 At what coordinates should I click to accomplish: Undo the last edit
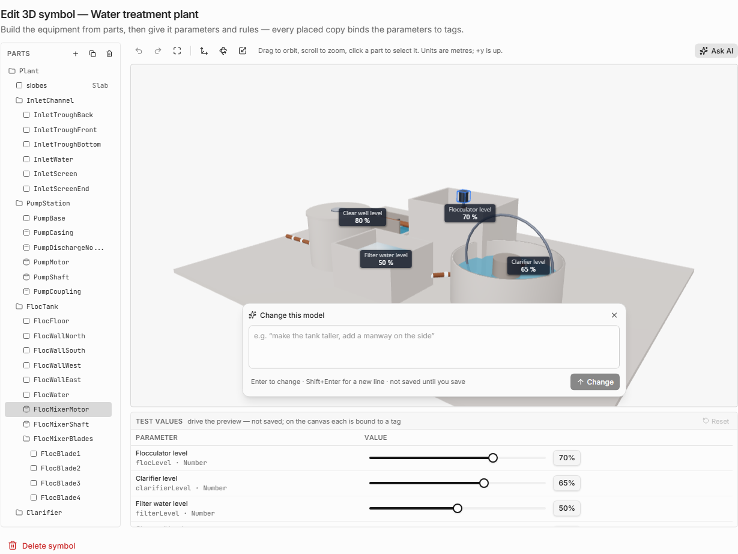[x=139, y=51]
